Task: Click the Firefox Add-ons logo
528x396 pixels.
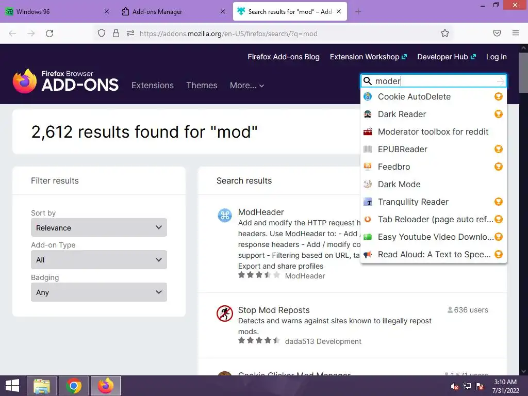Action: pos(65,81)
